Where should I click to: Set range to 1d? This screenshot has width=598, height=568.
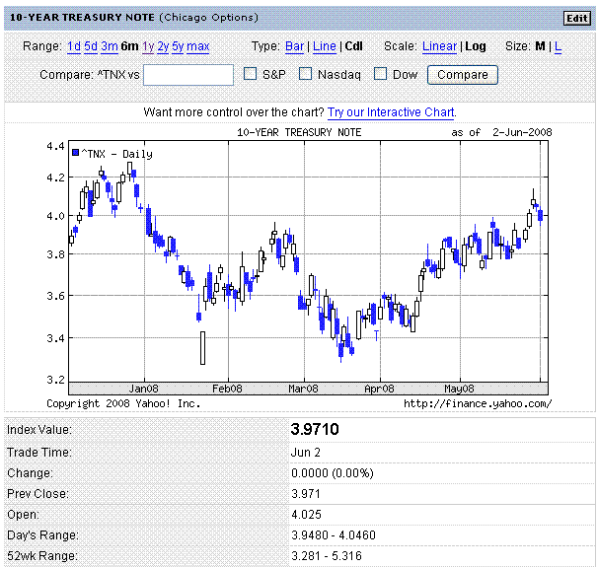pos(74,46)
